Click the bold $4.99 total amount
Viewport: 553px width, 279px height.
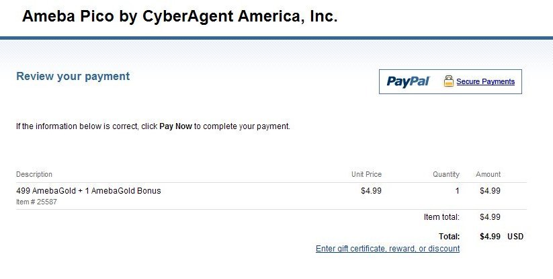click(x=491, y=237)
